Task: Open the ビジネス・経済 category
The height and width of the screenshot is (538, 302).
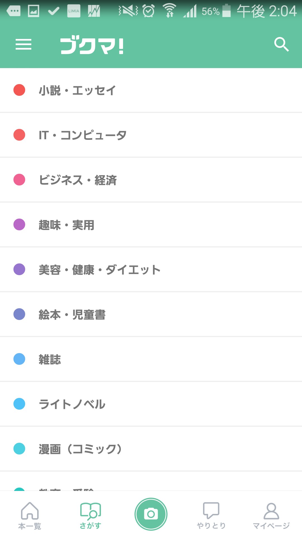Action: tap(78, 180)
